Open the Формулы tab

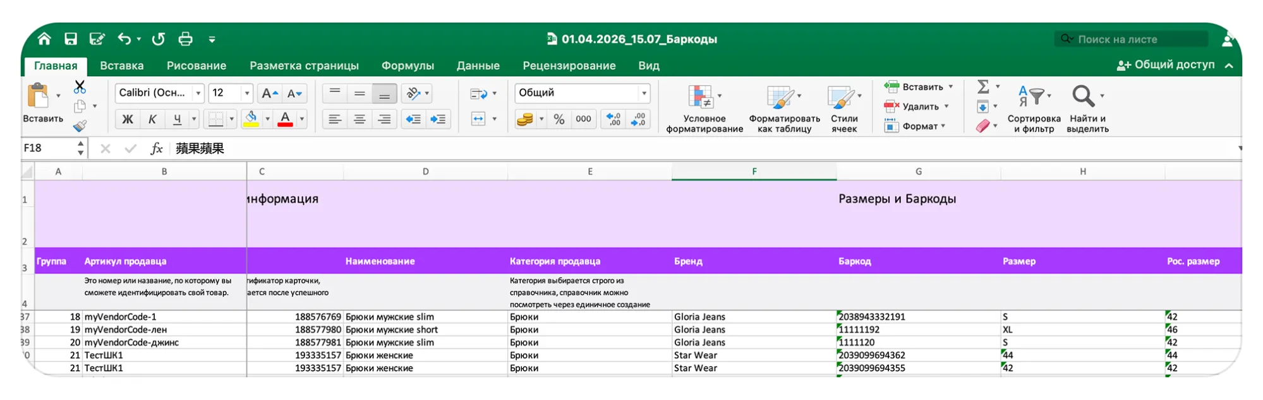[408, 66]
